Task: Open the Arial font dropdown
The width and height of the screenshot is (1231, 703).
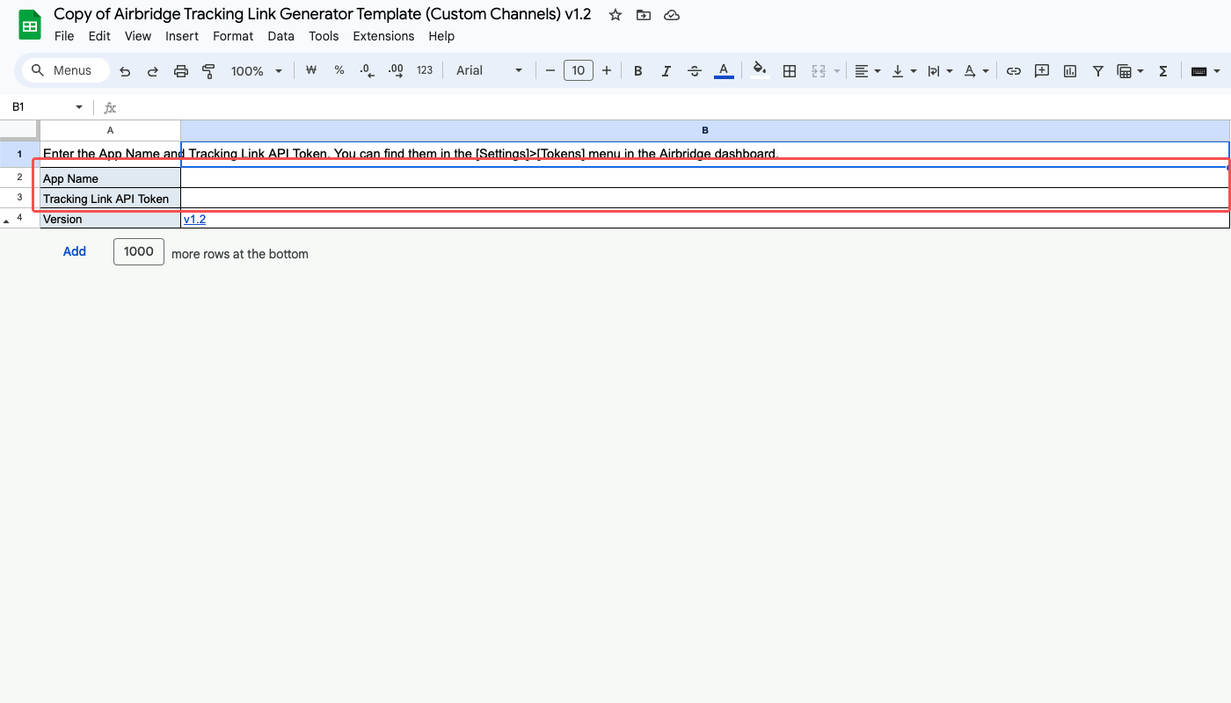Action: click(490, 70)
